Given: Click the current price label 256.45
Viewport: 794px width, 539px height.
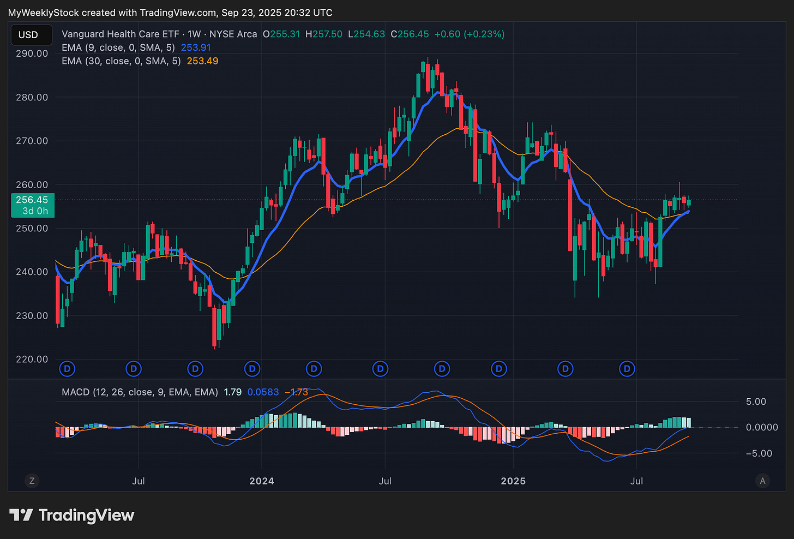Looking at the screenshot, I should (x=32, y=200).
